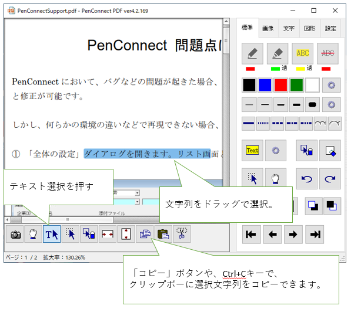
Task: Pick the black color swatch
Action: pos(249,85)
